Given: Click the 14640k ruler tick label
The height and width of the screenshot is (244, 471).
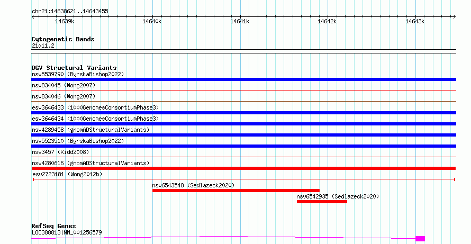Looking at the screenshot, I should point(152,21).
